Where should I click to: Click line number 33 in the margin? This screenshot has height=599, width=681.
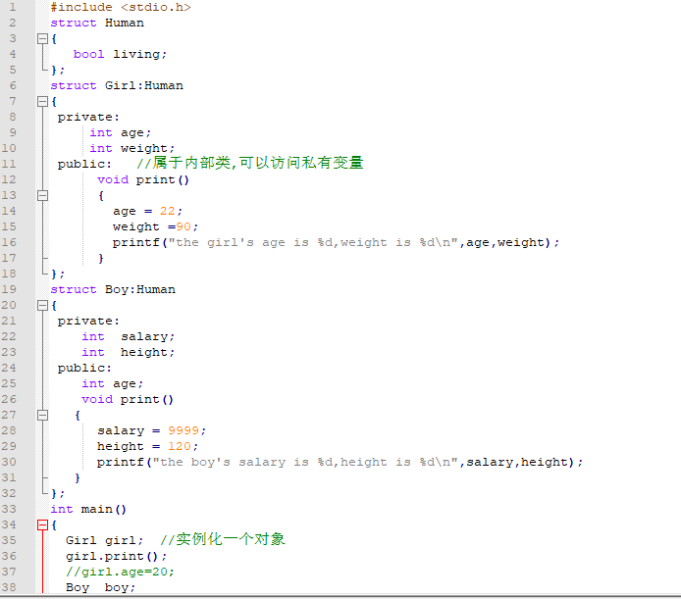tap(9, 509)
